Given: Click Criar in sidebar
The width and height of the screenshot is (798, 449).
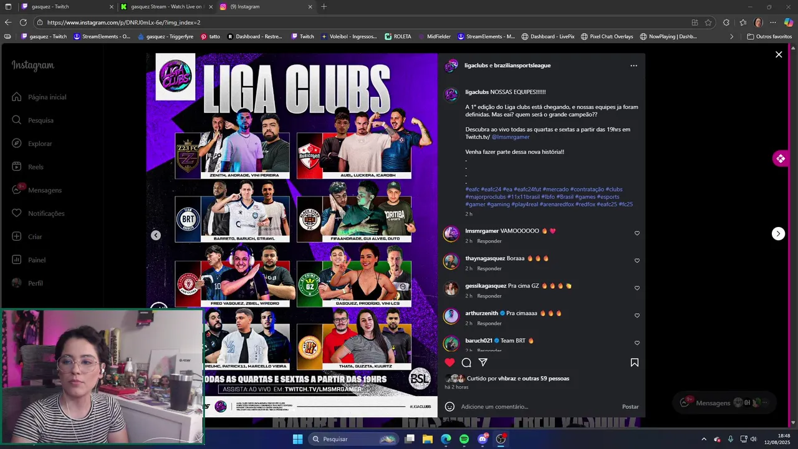Looking at the screenshot, I should (x=27, y=237).
